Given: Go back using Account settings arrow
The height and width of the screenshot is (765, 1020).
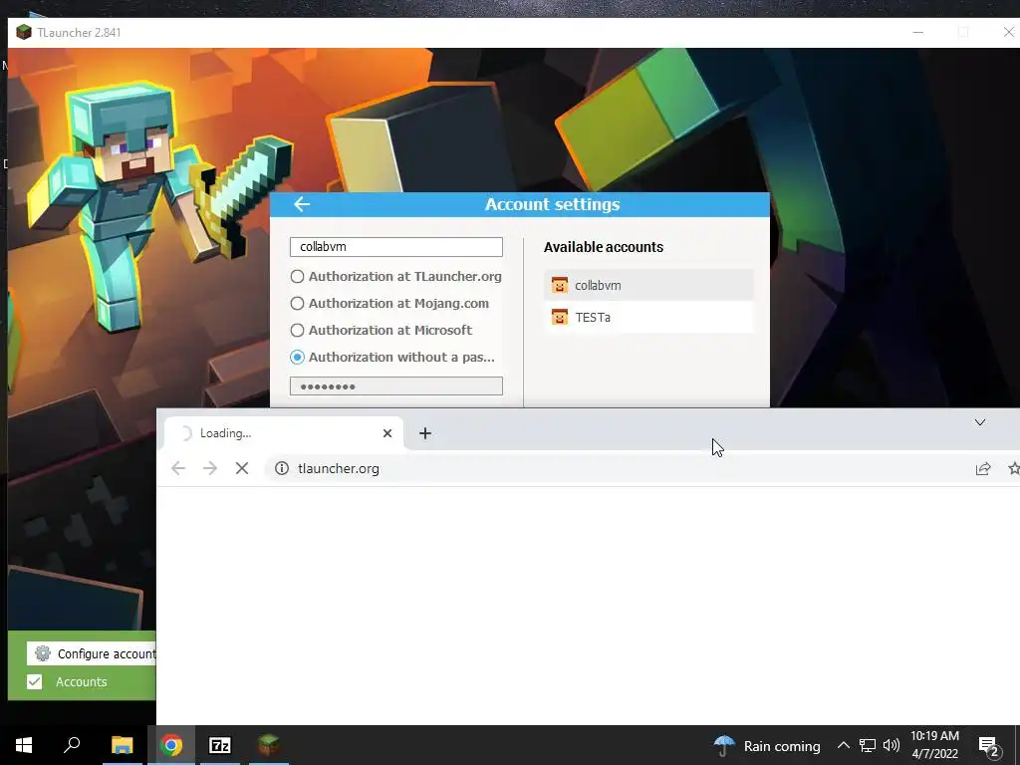Looking at the screenshot, I should [x=302, y=204].
